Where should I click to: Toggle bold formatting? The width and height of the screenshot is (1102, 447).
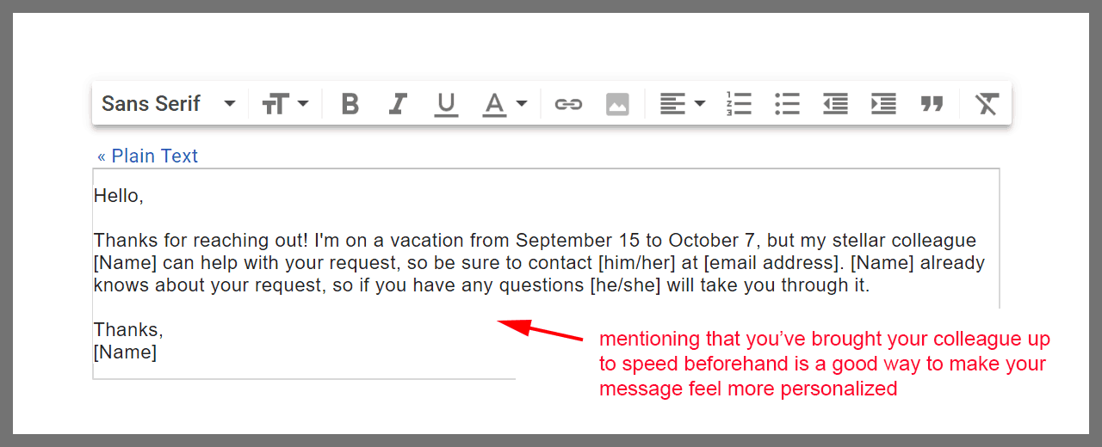click(350, 104)
